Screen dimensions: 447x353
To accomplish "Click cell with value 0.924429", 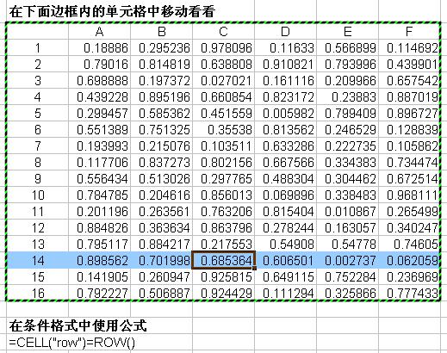I will (x=223, y=293).
